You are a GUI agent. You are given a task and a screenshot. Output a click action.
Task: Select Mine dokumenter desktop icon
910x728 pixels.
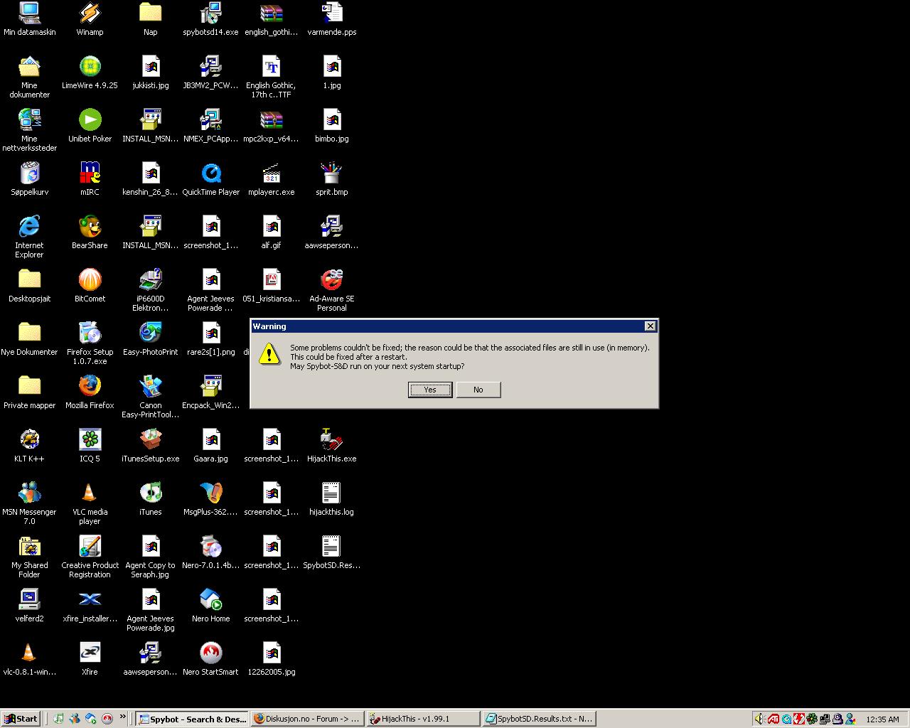pyautogui.click(x=29, y=77)
